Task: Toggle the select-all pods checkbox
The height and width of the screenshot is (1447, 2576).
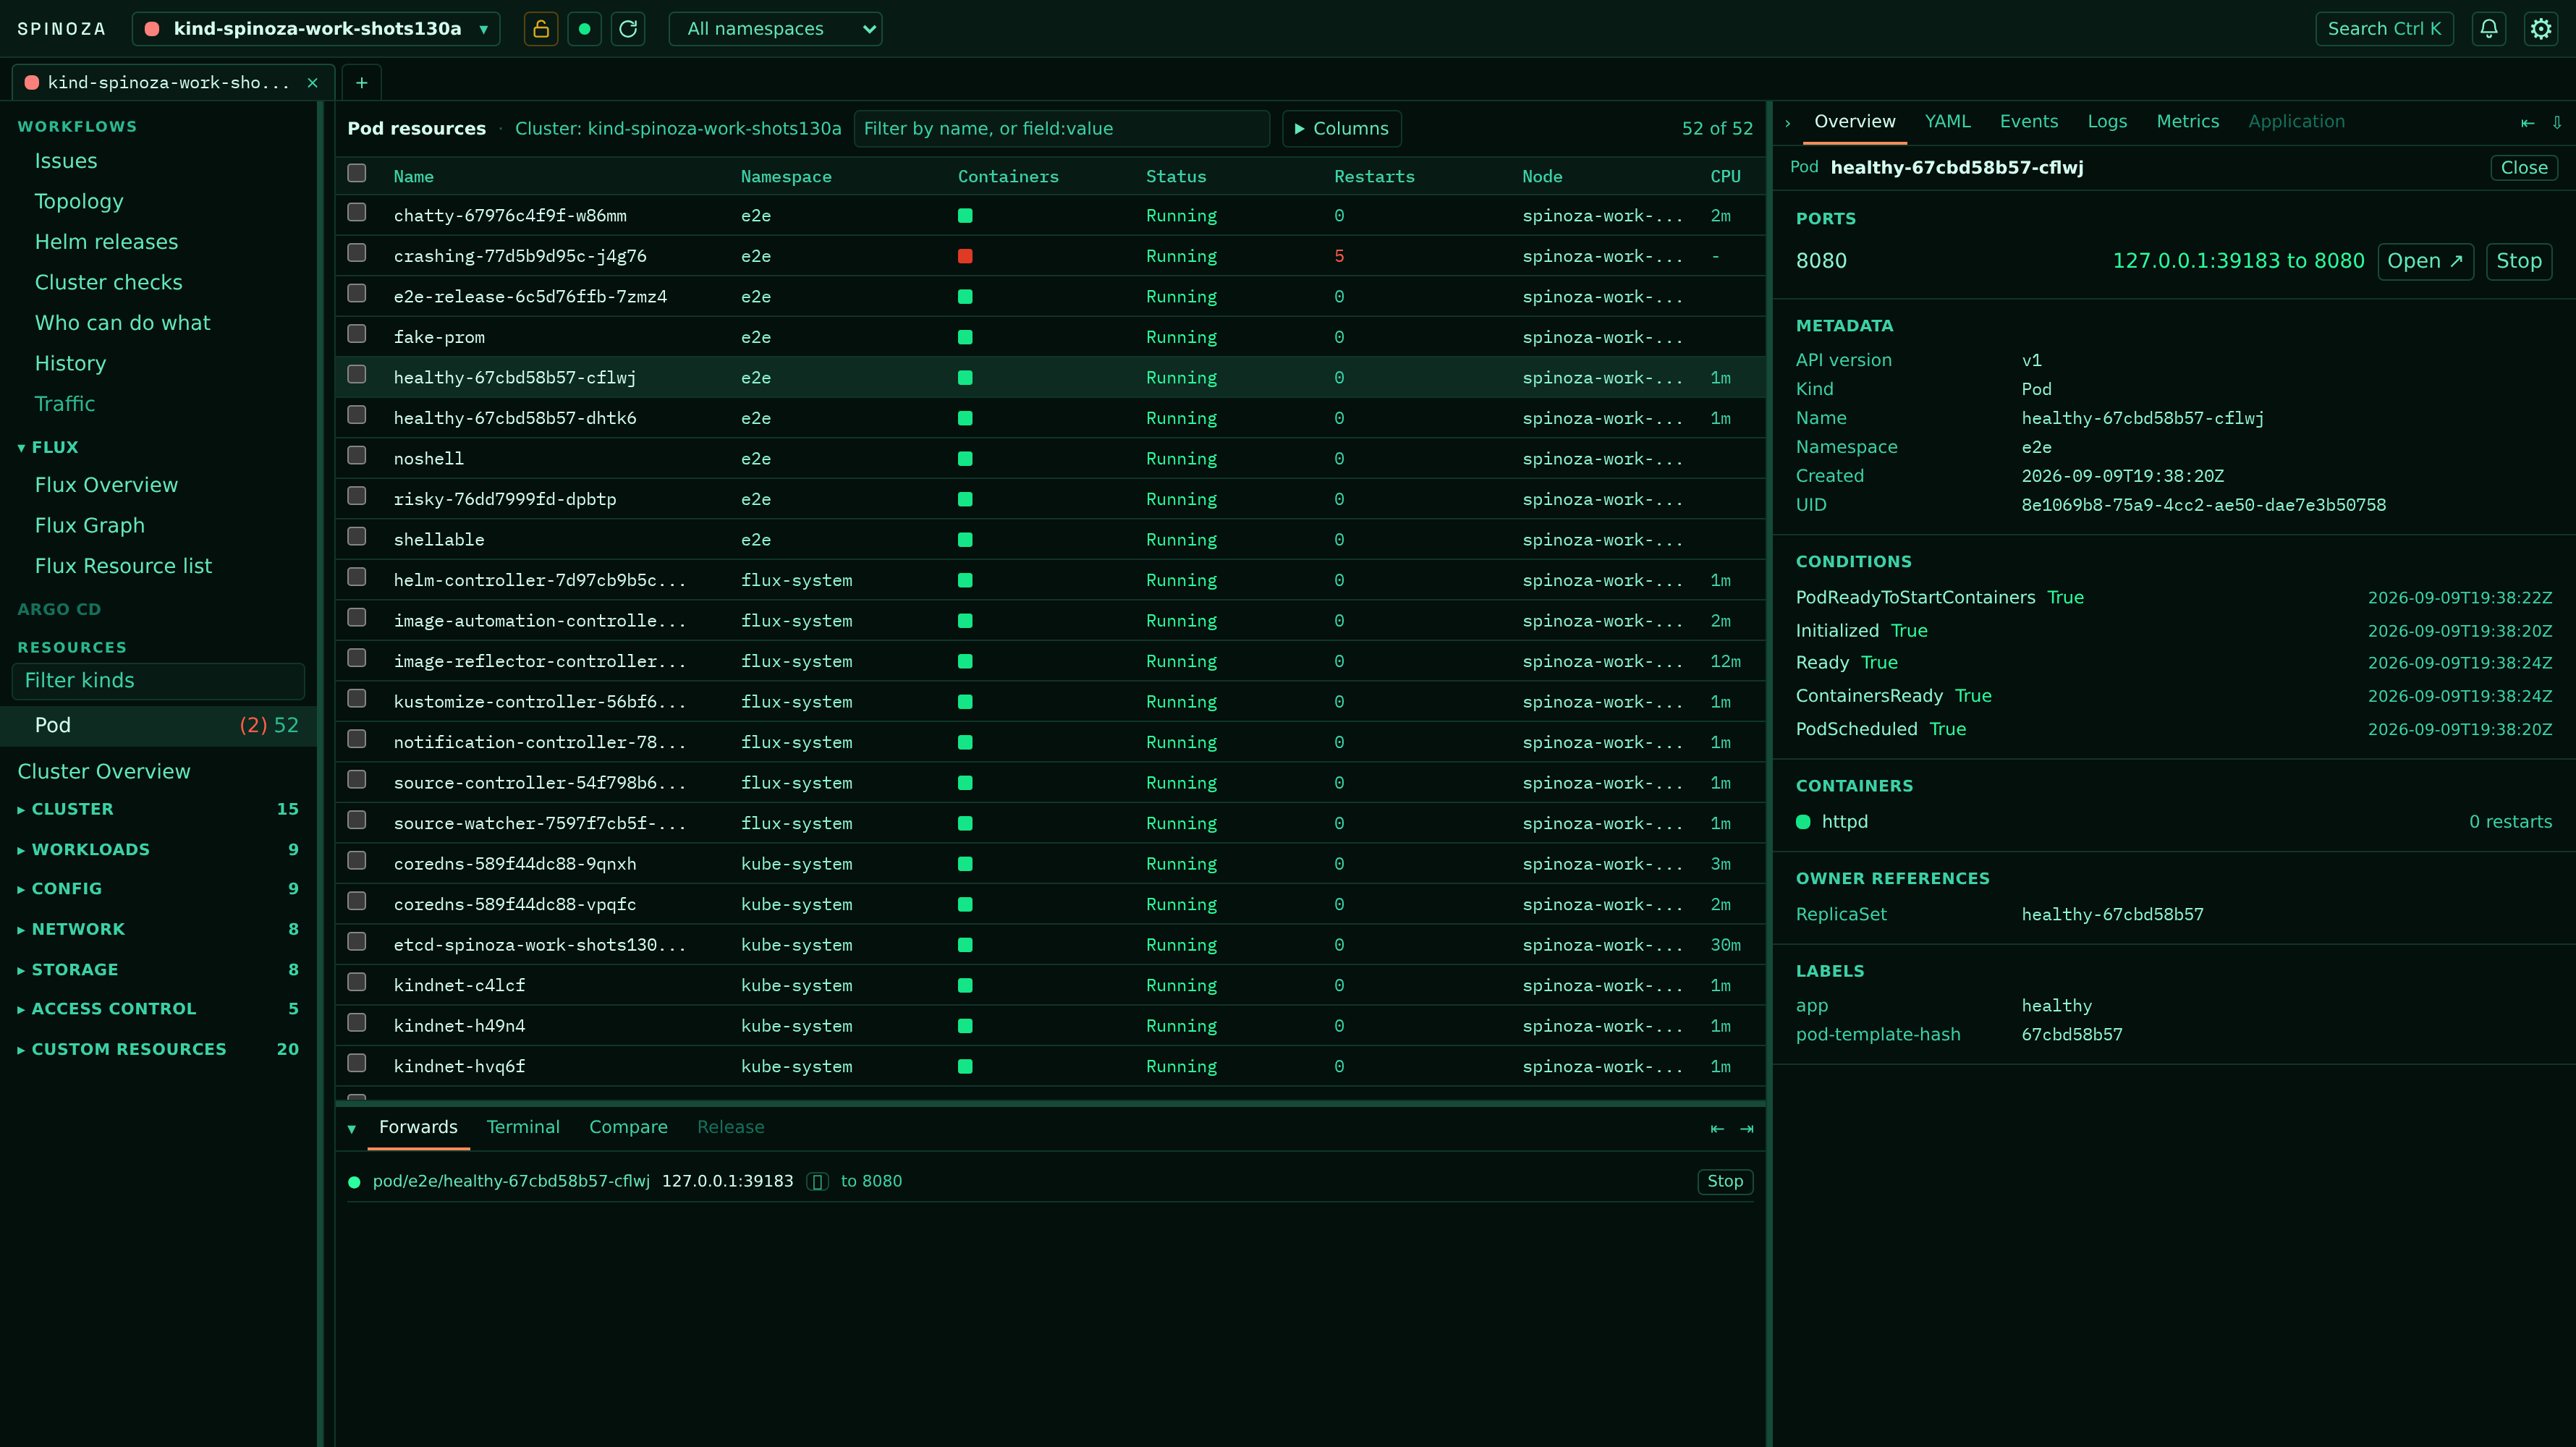Action: [357, 173]
